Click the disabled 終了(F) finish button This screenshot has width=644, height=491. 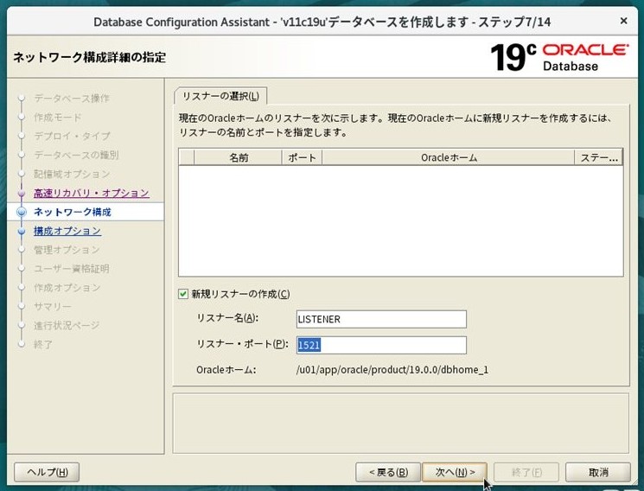[526, 472]
